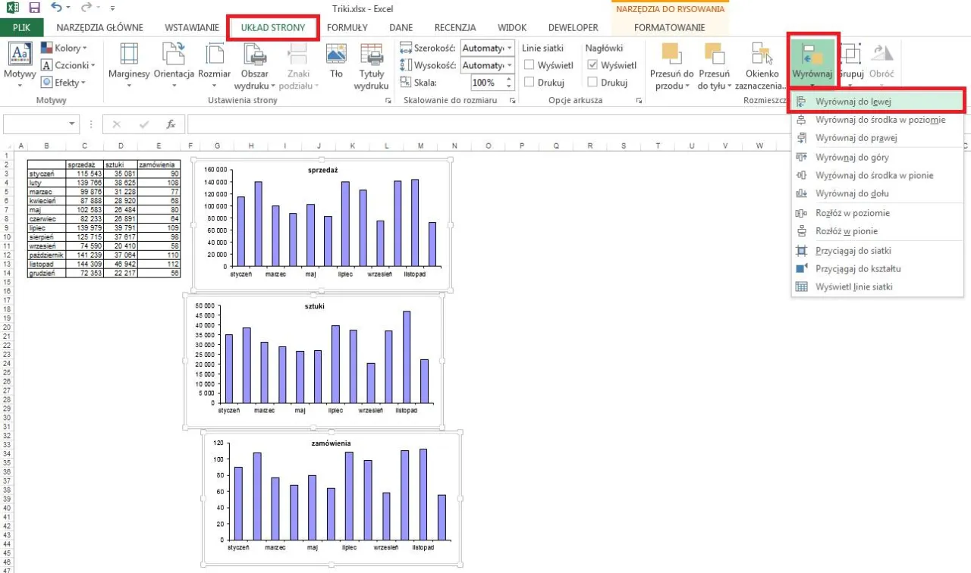Click the PLIK file button
This screenshot has width=971, height=573.
click(x=22, y=28)
